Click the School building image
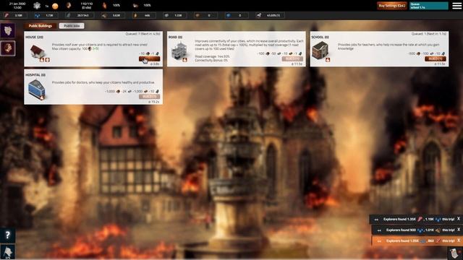The image size is (463, 260). tap(320, 50)
